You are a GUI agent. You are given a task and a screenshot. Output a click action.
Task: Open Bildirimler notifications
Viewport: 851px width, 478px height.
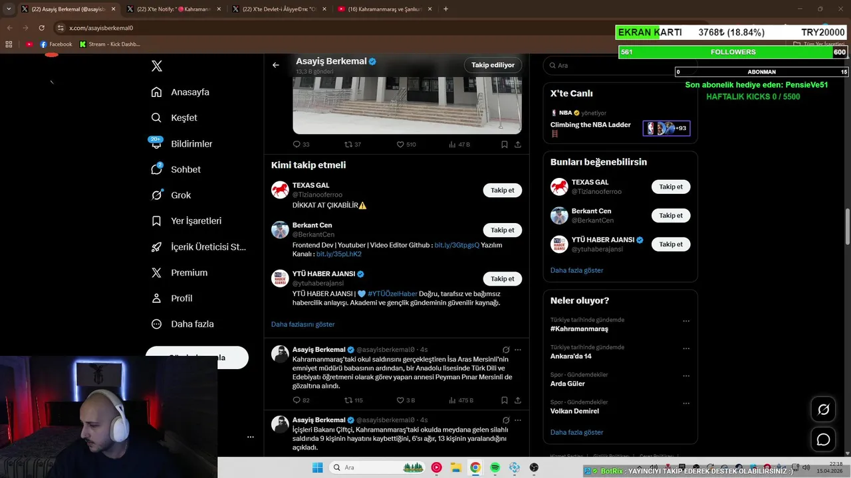coord(182,143)
